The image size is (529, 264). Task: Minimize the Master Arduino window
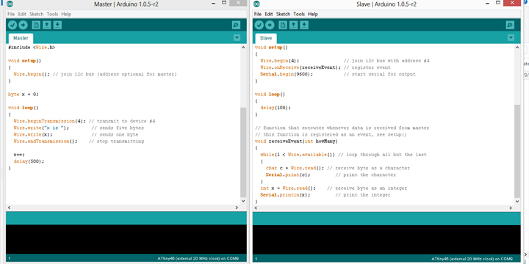[x=213, y=4]
